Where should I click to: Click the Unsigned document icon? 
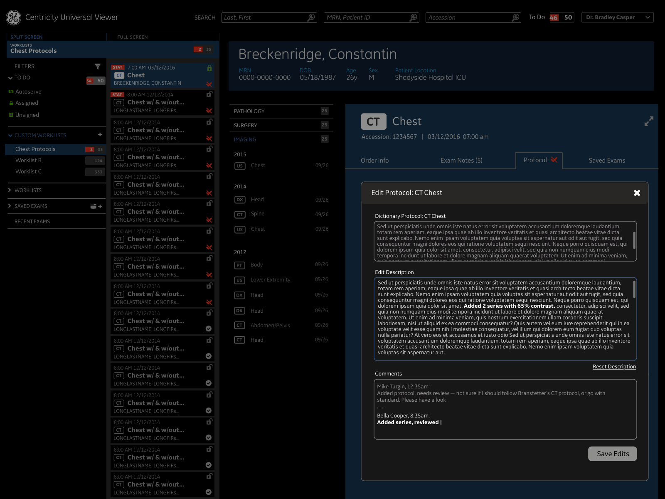coord(11,115)
